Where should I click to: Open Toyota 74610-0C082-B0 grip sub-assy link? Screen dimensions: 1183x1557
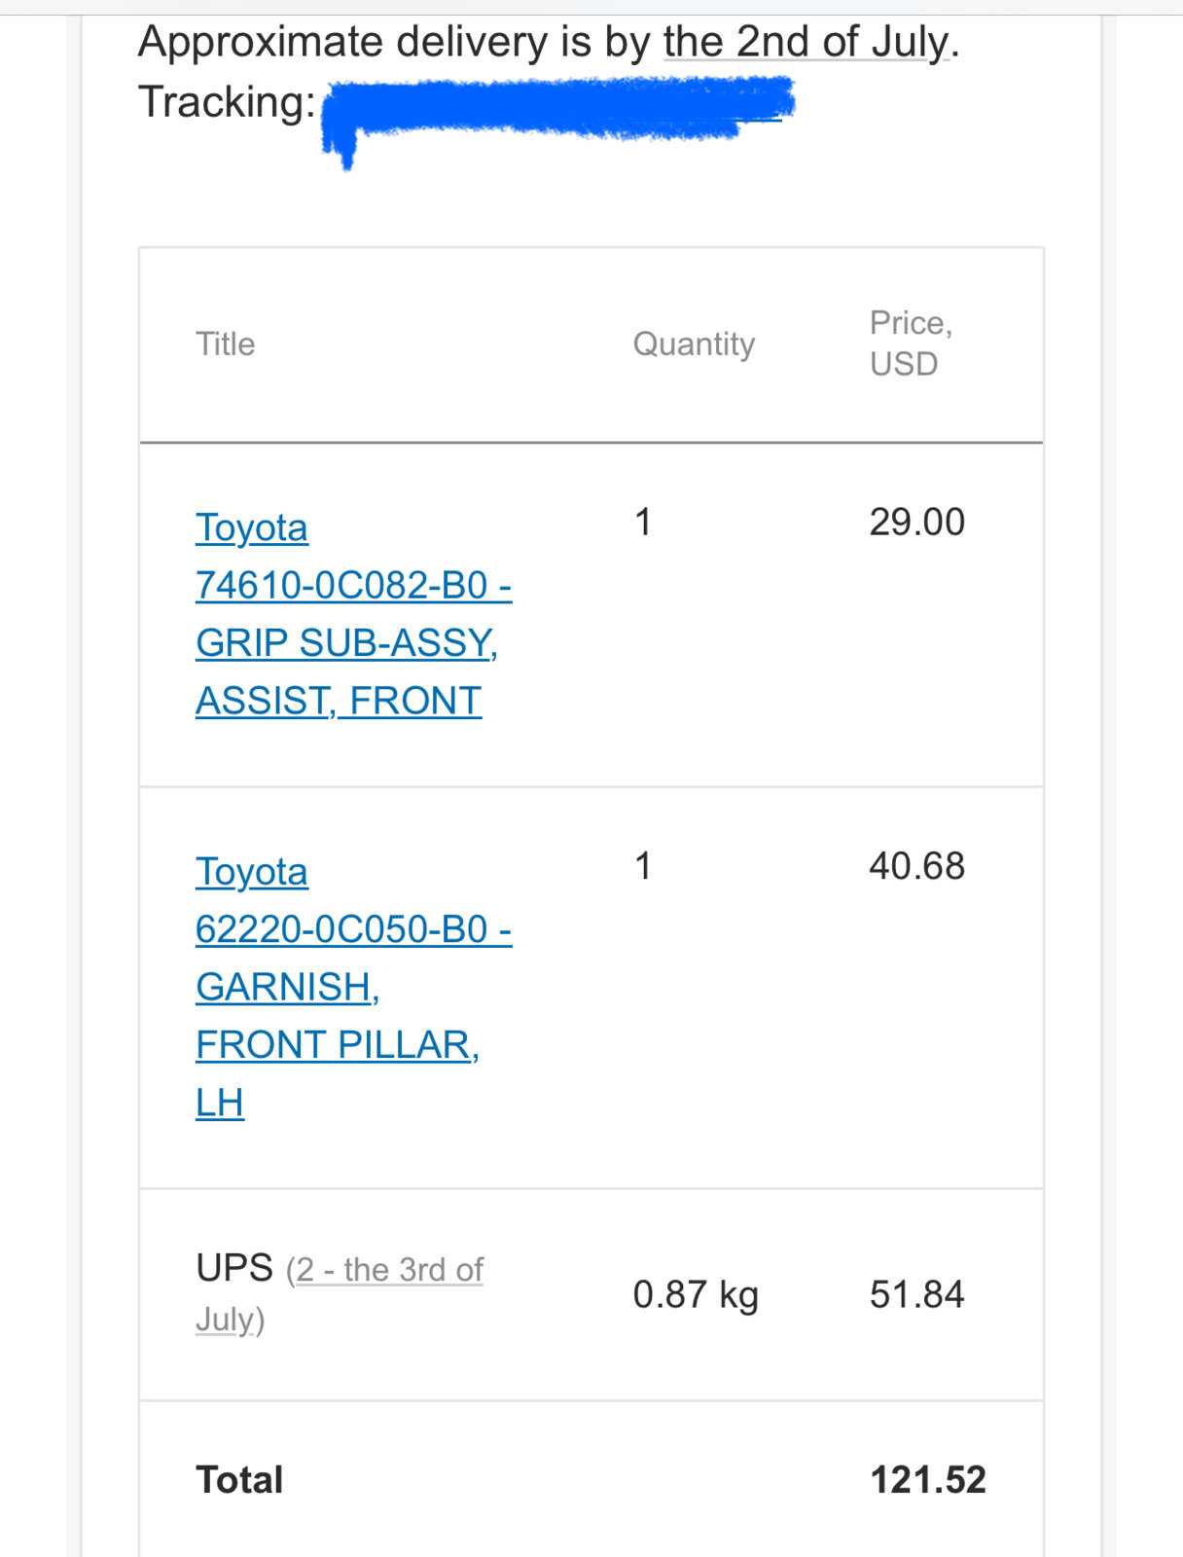tap(353, 614)
